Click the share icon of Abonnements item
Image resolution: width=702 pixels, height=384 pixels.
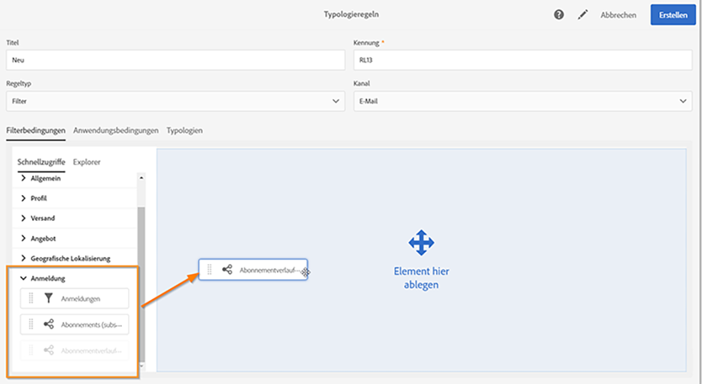point(49,324)
